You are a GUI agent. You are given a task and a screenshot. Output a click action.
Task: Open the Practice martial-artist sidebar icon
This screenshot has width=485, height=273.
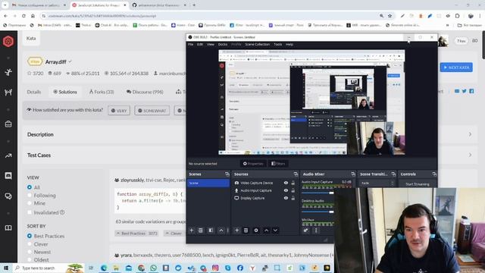click(x=8, y=72)
